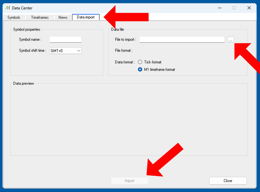
Task: Click the Symbol name input field
Action: click(x=66, y=40)
